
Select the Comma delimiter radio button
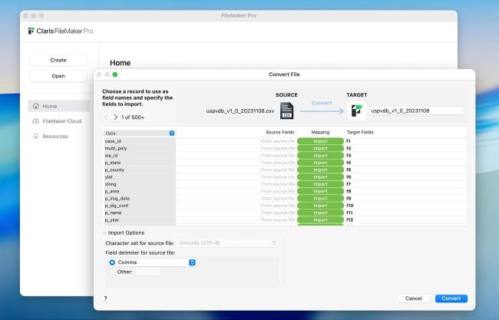(112, 262)
